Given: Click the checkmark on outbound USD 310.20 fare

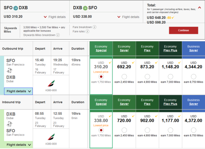Looking at the screenshot, I should click(x=110, y=63).
